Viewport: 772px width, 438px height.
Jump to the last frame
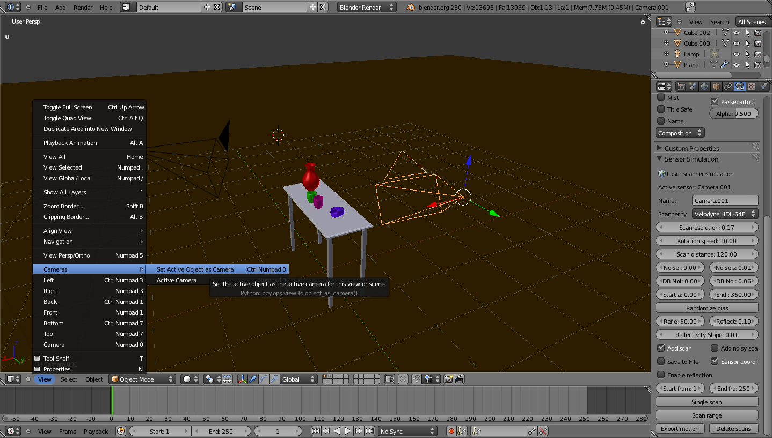pos(369,431)
